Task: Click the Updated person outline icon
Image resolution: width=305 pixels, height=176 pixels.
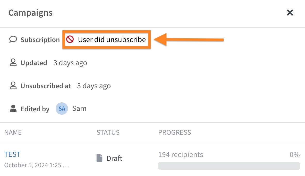Action: (13, 63)
